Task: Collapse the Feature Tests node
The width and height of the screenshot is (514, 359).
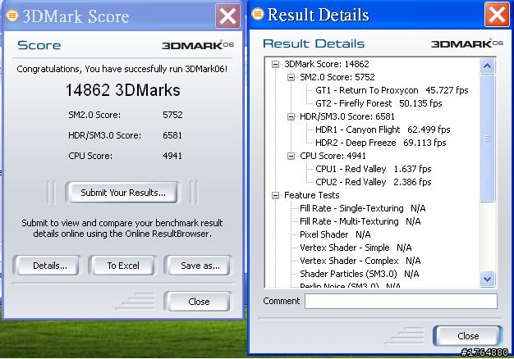Action: (275, 195)
